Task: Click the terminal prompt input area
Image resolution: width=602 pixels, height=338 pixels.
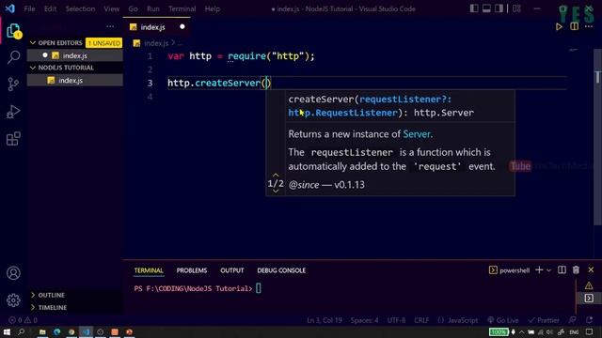Action: tap(259, 288)
